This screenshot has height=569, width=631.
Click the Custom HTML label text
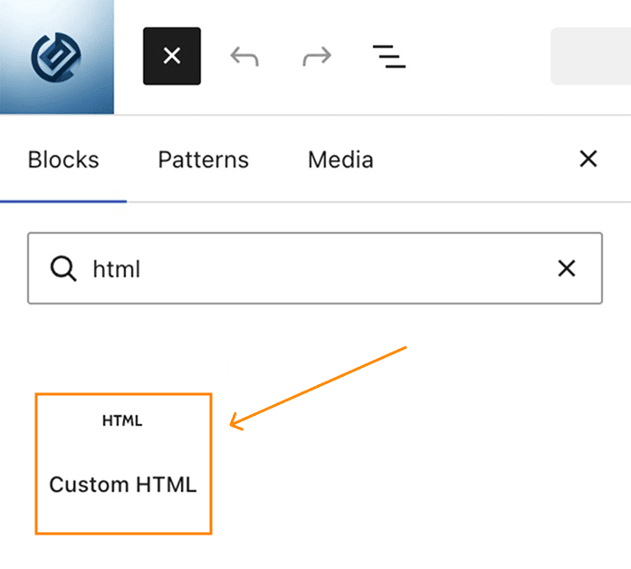click(x=123, y=485)
